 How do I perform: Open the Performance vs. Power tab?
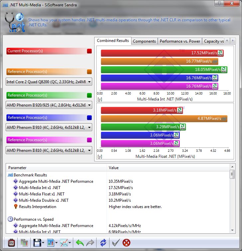[180, 41]
